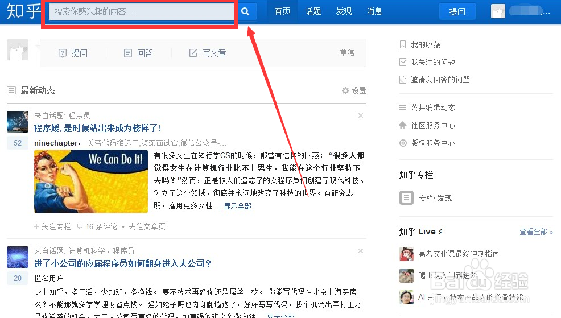Click the 专栏·发现 column icon
This screenshot has height=318, width=561.
click(406, 198)
